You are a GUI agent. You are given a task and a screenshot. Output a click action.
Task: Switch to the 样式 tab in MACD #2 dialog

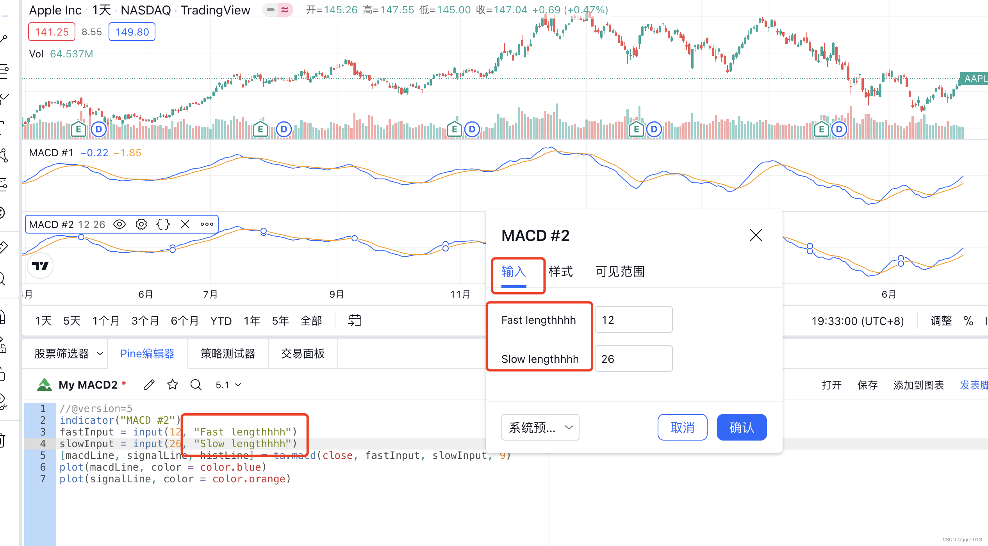coord(561,271)
